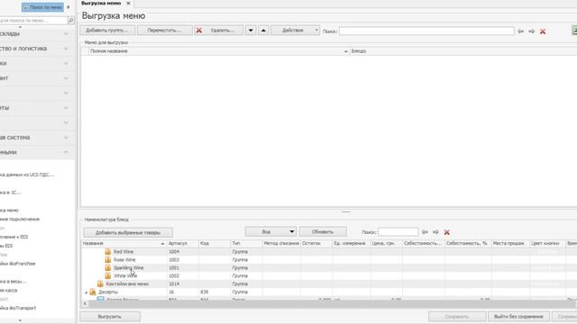This screenshot has width=577, height=324.
Task: Click the Артикул column header
Action: 182,244
